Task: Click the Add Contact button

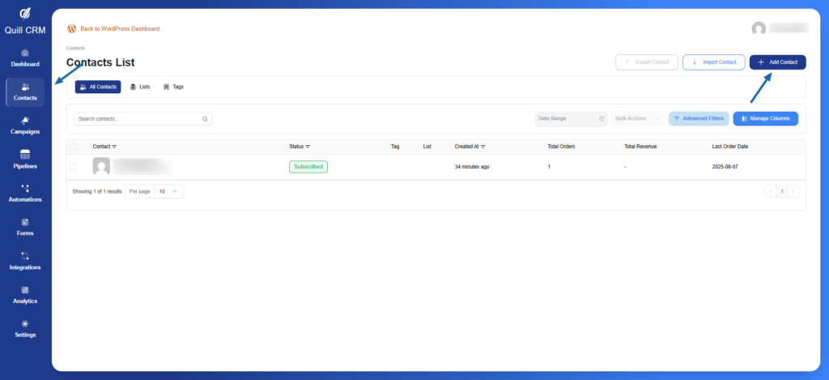Action: coord(777,62)
